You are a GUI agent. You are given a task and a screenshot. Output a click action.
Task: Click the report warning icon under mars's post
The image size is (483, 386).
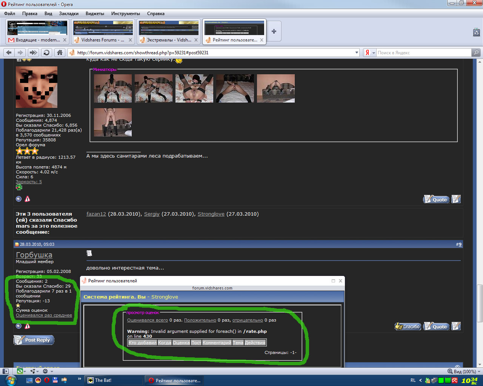tap(28, 199)
